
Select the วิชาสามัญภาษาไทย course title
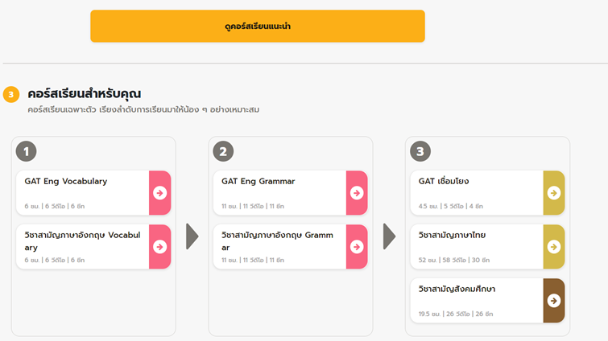pyautogui.click(x=452, y=236)
